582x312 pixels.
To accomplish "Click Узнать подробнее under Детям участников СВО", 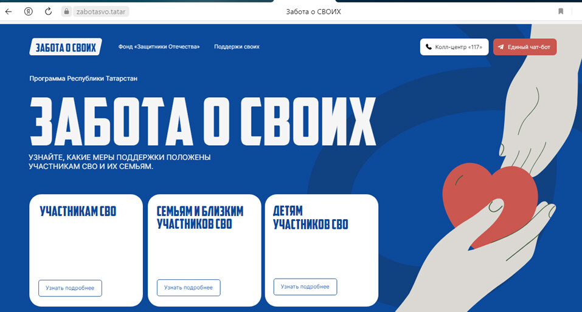I will 305,287.
